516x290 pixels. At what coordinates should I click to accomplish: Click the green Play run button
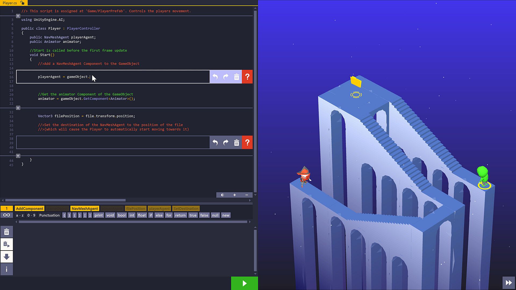244,283
